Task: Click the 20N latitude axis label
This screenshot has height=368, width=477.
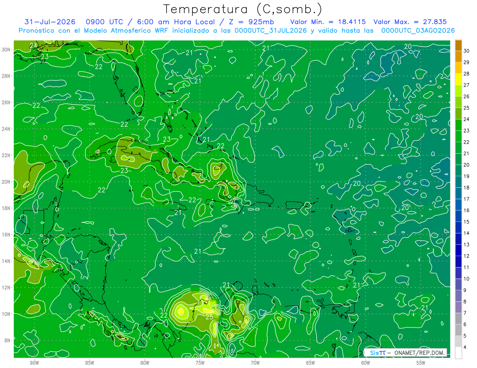Action: pos(7,182)
